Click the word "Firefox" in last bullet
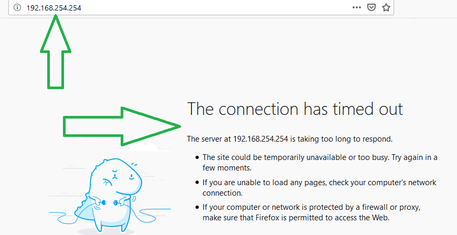 (267, 218)
